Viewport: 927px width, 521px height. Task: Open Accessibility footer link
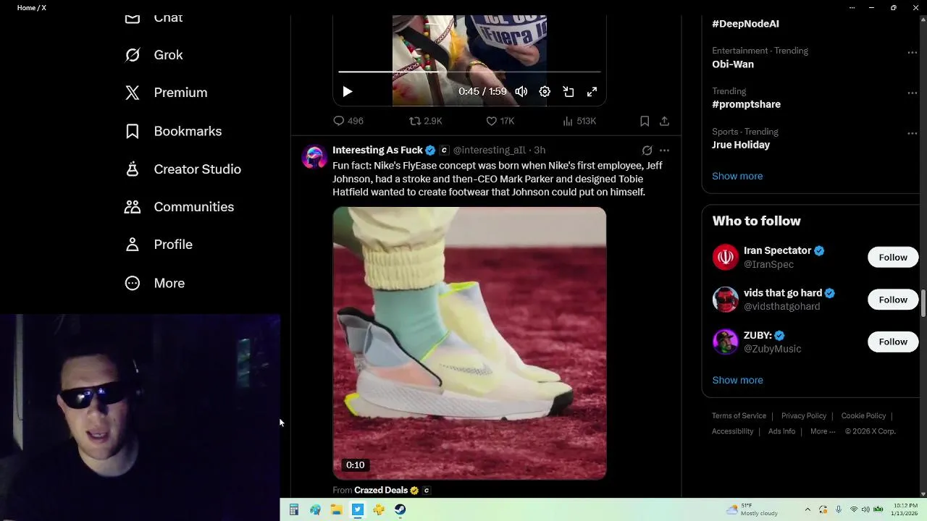coord(732,431)
